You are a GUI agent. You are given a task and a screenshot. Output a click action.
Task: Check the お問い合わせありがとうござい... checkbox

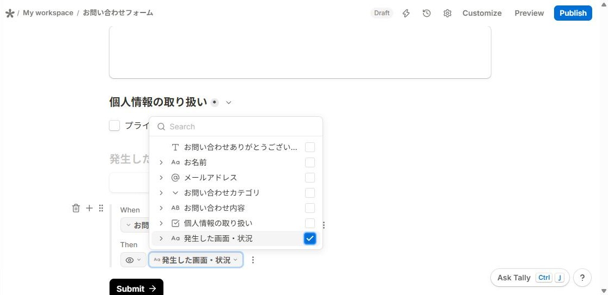pyautogui.click(x=310, y=147)
